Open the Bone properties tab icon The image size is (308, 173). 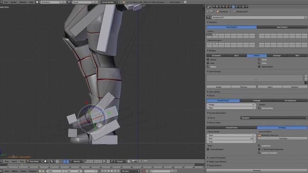(x=236, y=6)
